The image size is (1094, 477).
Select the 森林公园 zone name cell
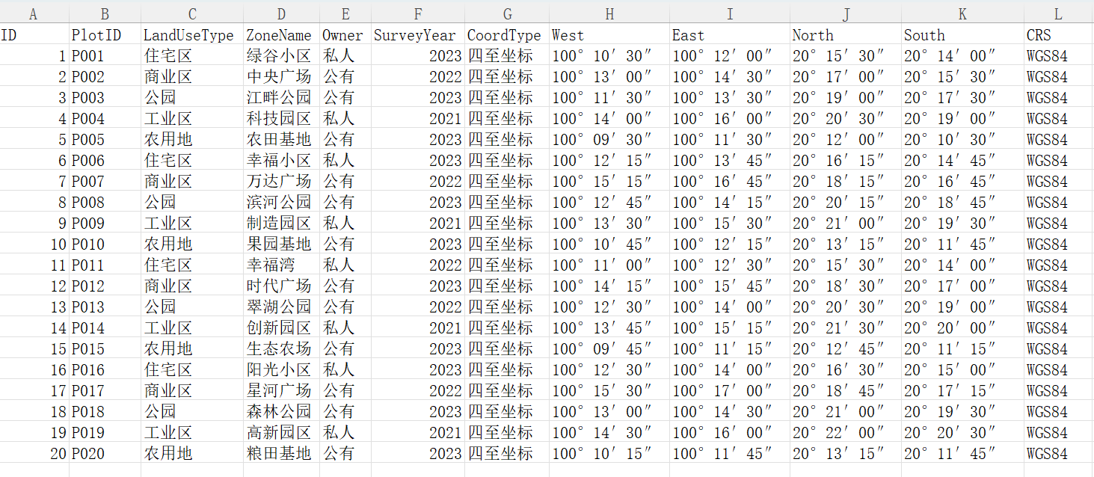tap(281, 411)
